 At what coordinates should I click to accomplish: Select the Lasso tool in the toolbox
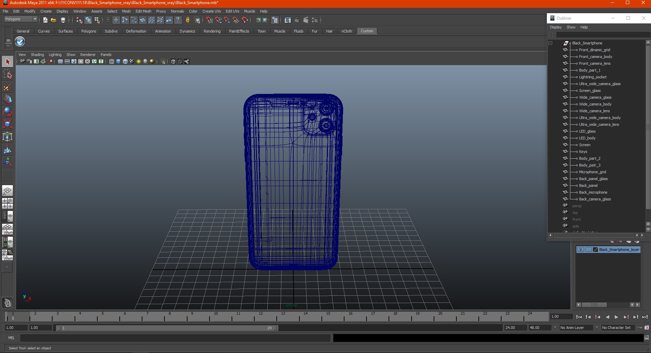[7, 75]
